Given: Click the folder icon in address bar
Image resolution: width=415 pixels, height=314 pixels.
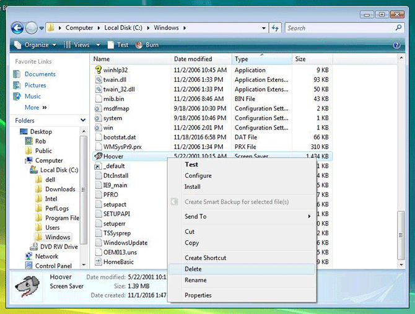Looking at the screenshot, I should point(51,27).
